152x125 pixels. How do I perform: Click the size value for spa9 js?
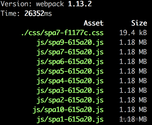[133, 42]
